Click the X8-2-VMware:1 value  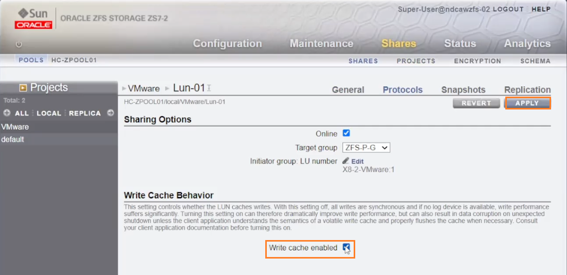[368, 170]
